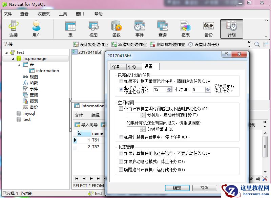
Task: Collapse the hcpmanage database node
Action: point(13,59)
